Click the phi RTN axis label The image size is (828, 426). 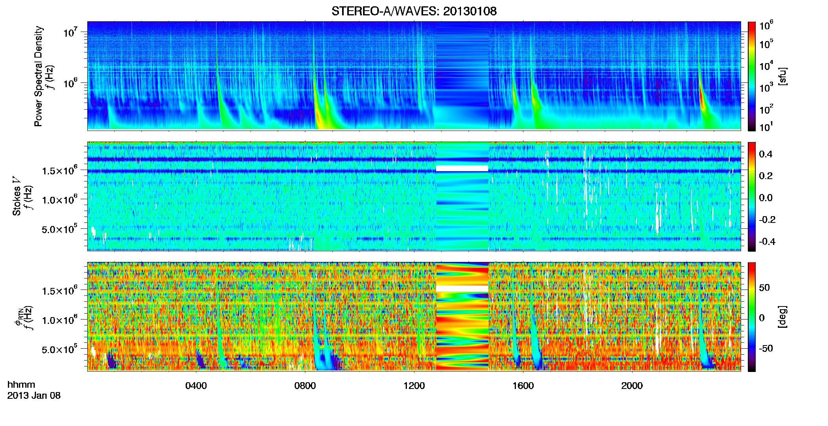(x=18, y=318)
